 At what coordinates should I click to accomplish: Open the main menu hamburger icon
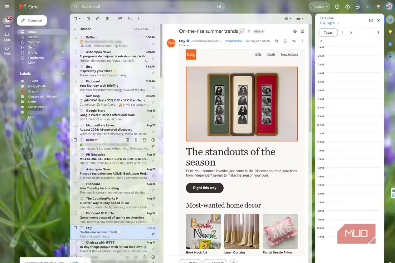(x=7, y=7)
